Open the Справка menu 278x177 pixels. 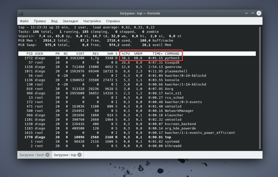pos(113,21)
